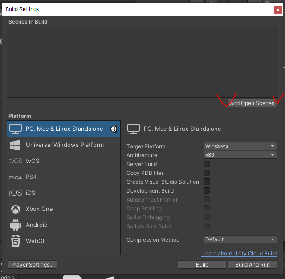Click the Server Build label text
This screenshot has width=285, height=279.
point(142,164)
